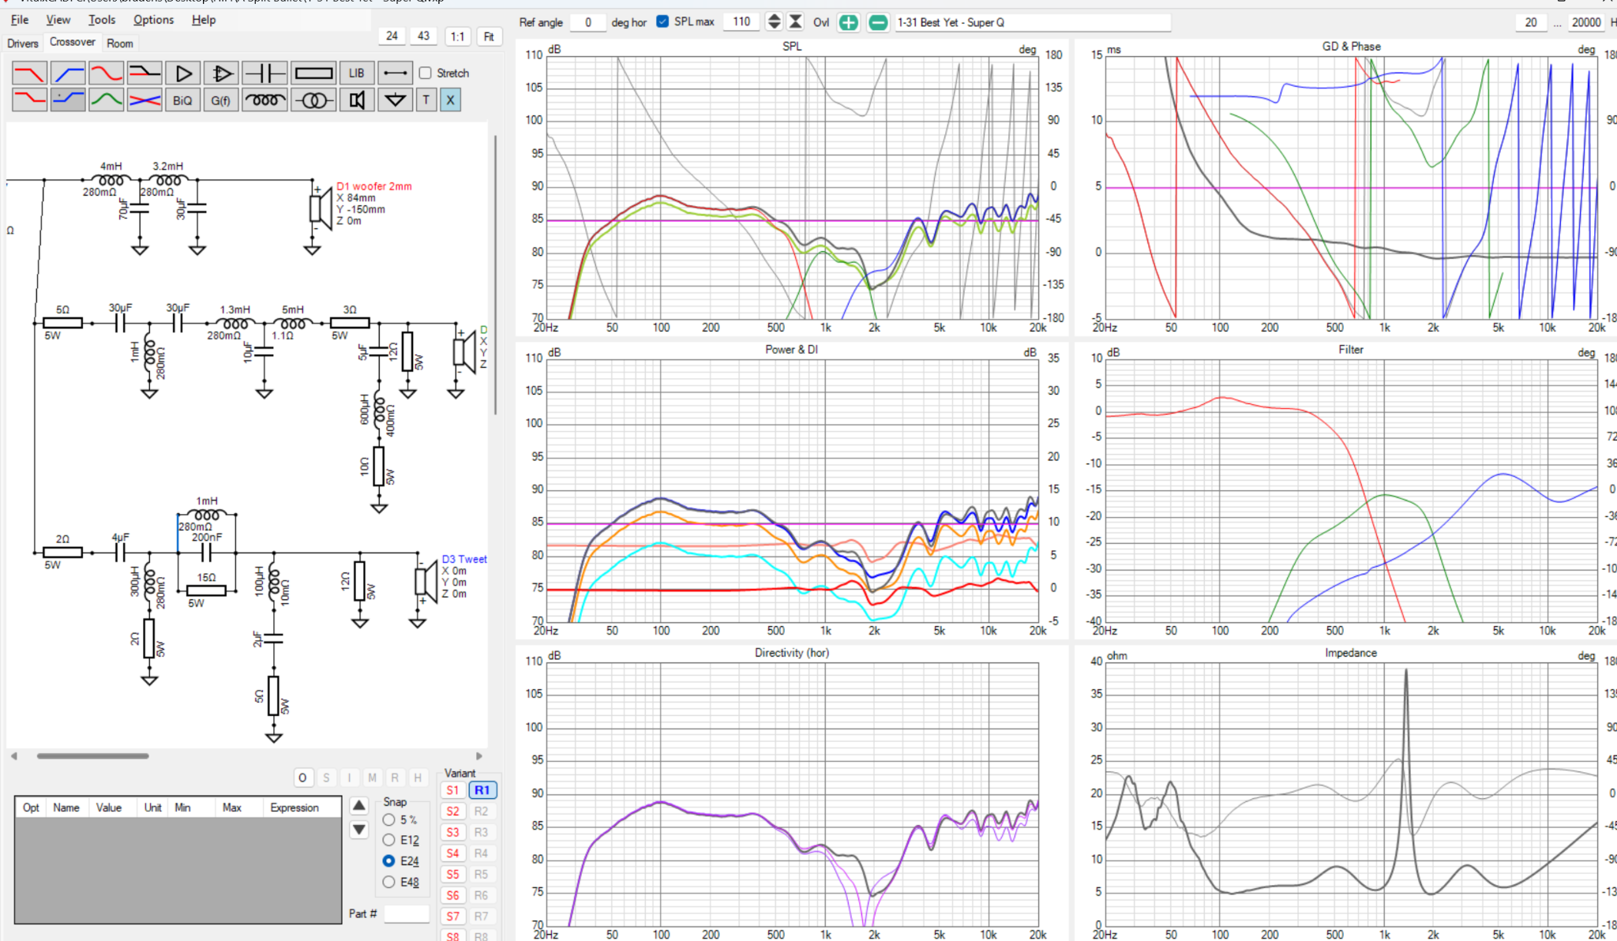
Task: Select the blue high-shelf filter icon
Action: coord(68,100)
